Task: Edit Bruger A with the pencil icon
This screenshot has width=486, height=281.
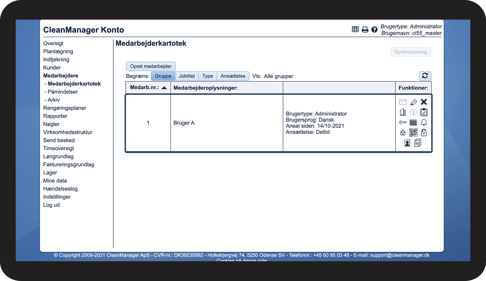Action: (x=413, y=102)
